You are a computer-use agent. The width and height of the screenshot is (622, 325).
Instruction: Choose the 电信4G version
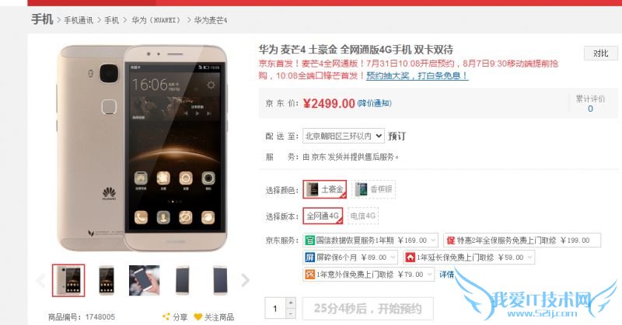[363, 216]
